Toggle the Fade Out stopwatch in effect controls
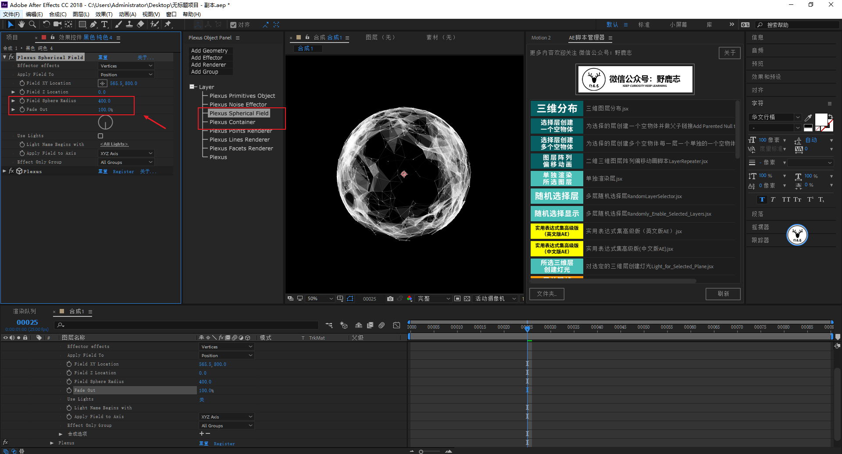This screenshot has width=842, height=454. (22, 109)
